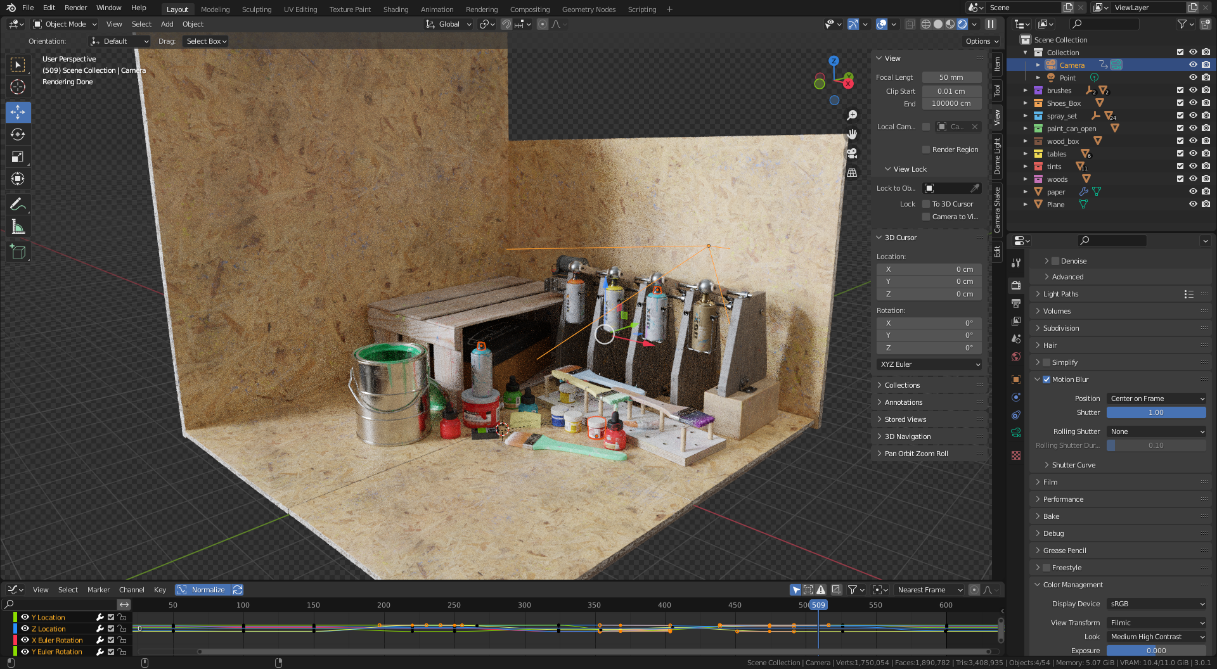
Task: Activate the Move tool
Action: (18, 112)
